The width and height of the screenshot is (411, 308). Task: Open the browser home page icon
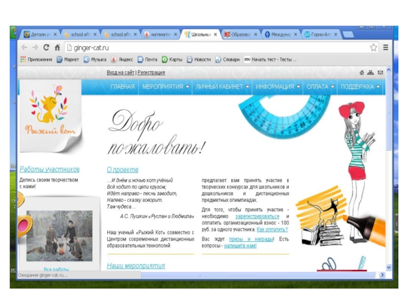click(57, 47)
